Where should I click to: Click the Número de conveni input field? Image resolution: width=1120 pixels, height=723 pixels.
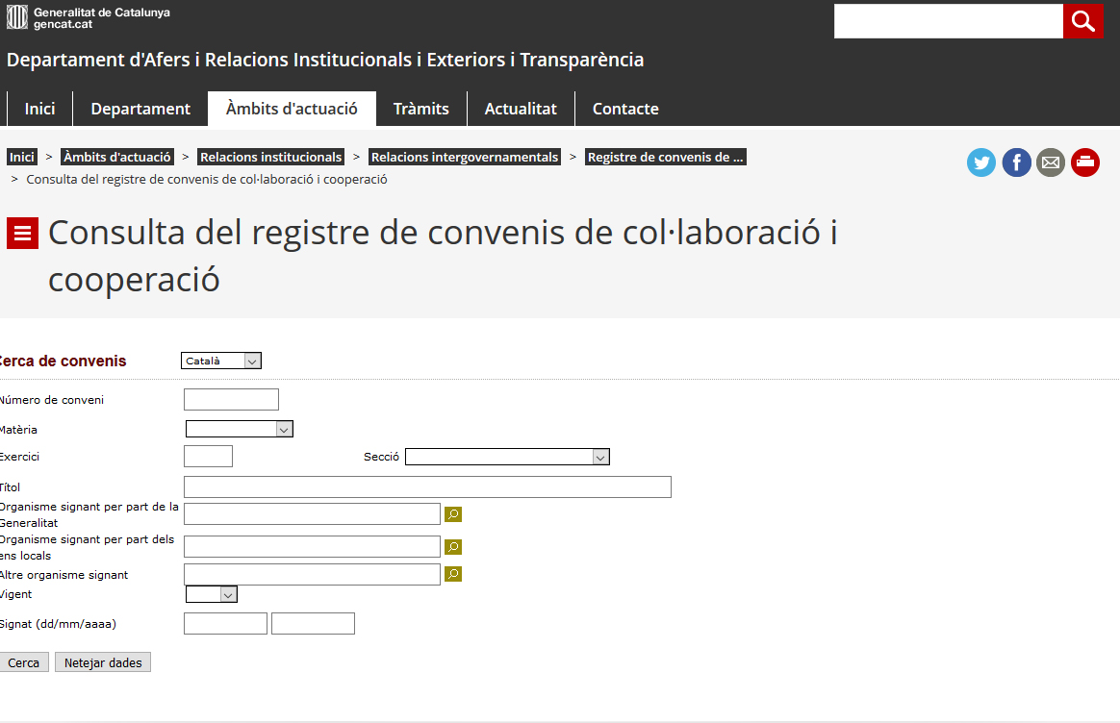(231, 400)
